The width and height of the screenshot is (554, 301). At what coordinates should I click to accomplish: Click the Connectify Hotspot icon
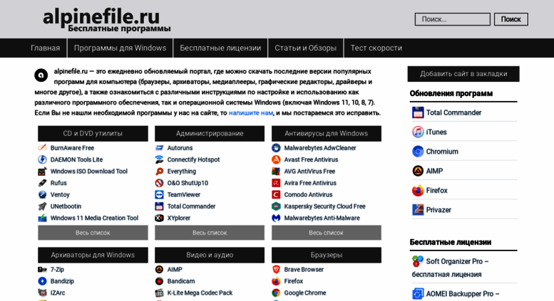click(x=159, y=159)
